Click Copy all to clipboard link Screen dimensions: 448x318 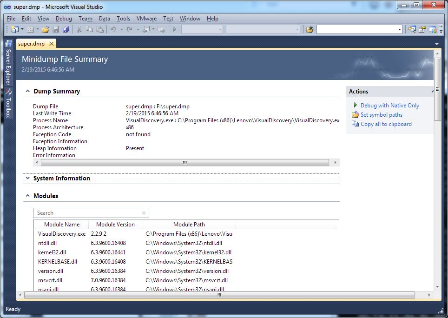[386, 124]
